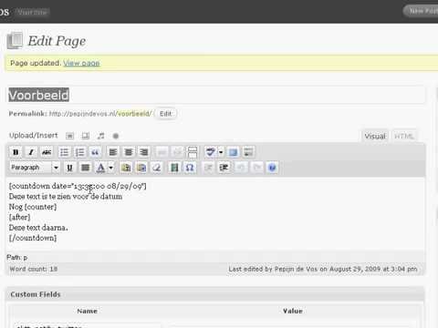Viewport: 438px width, 328px height.
Task: Click text color A button
Action: click(100, 168)
